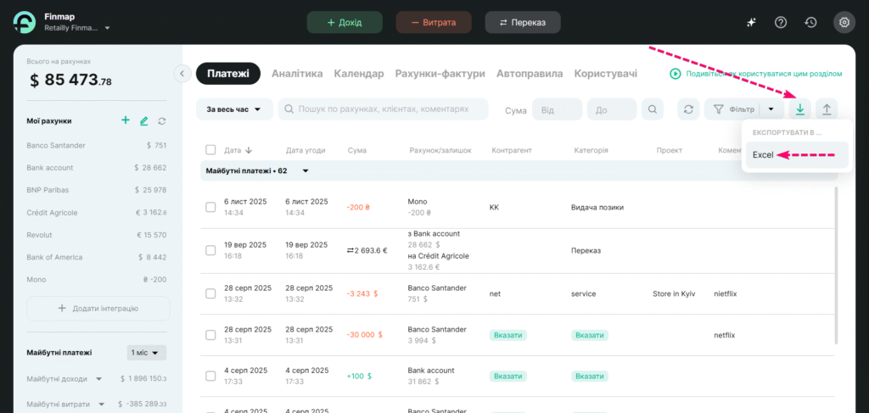Image resolution: width=869 pixels, height=413 pixels.
Task: Select checkbox for 19 вер 2025 transfer
Action: point(210,250)
